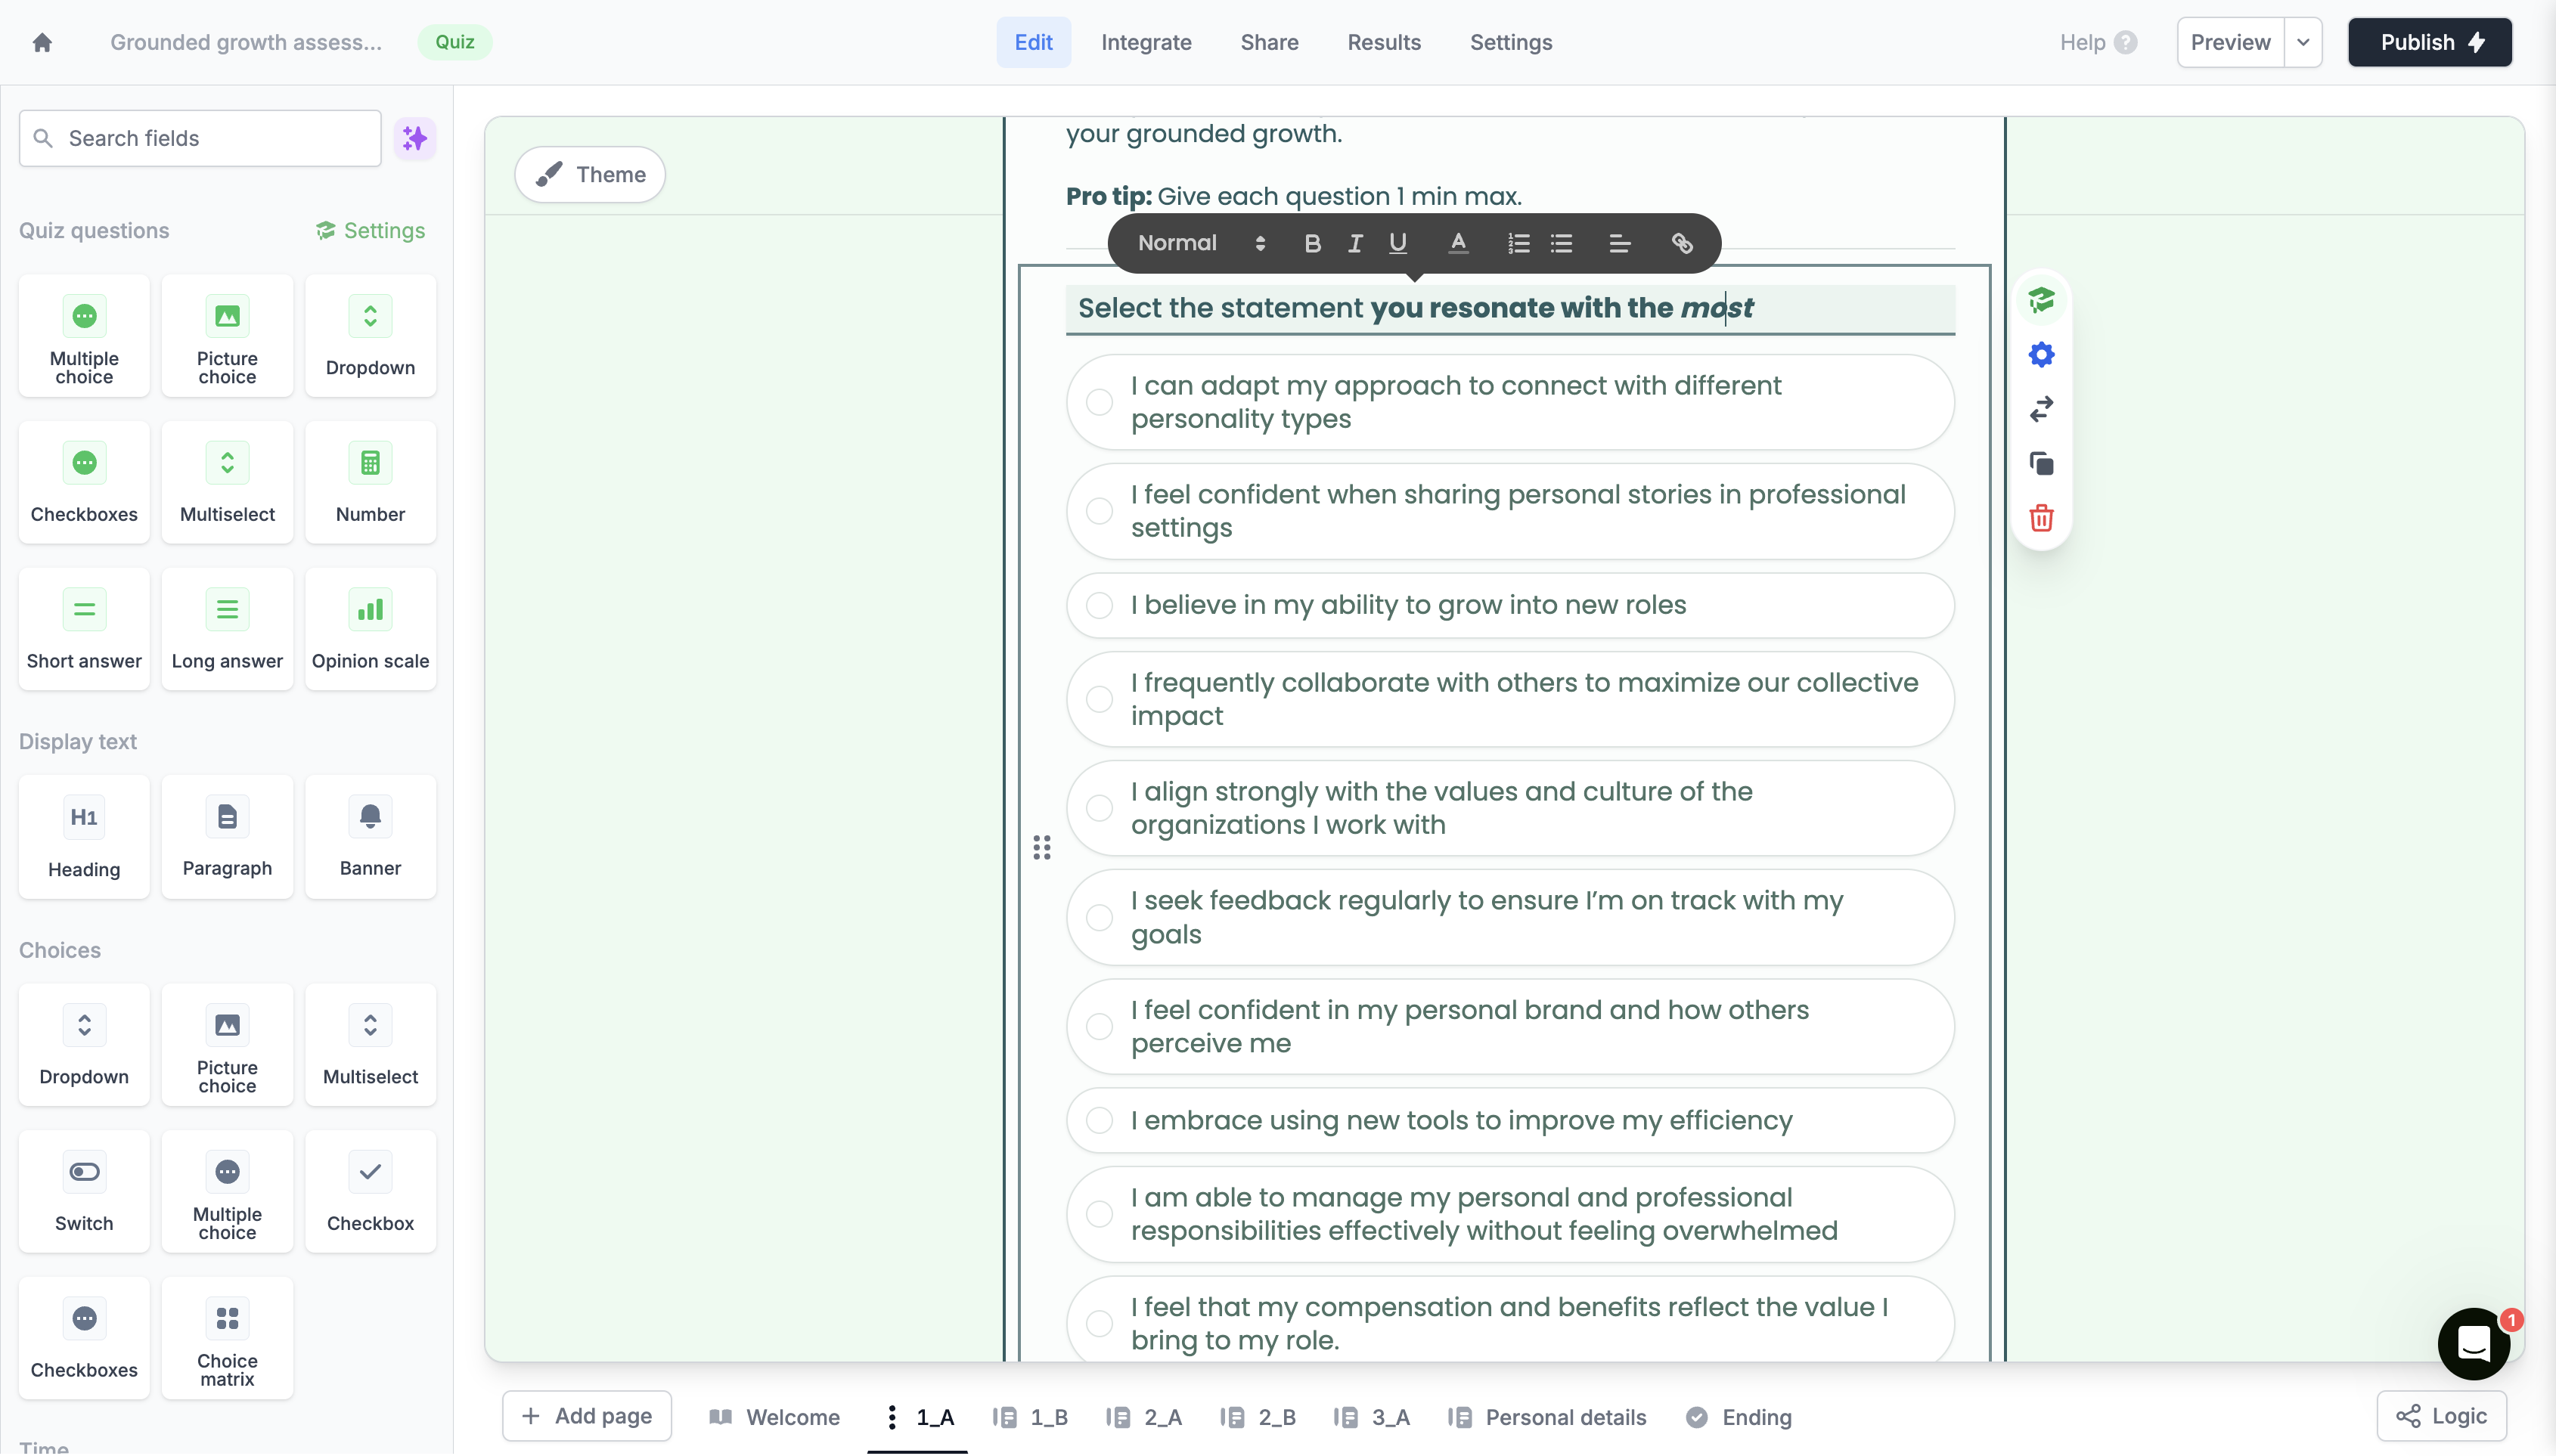2556x1456 pixels.
Task: Add the Opinion scale field
Action: (370, 629)
